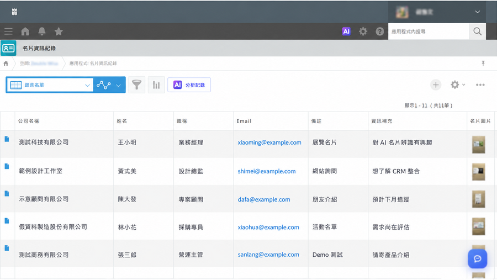Click email sanlang@example.com
The height and width of the screenshot is (280, 497).
268,254
